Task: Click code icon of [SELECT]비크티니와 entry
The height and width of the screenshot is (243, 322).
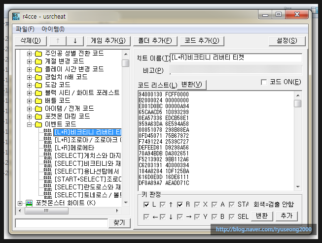Action: click(48, 164)
